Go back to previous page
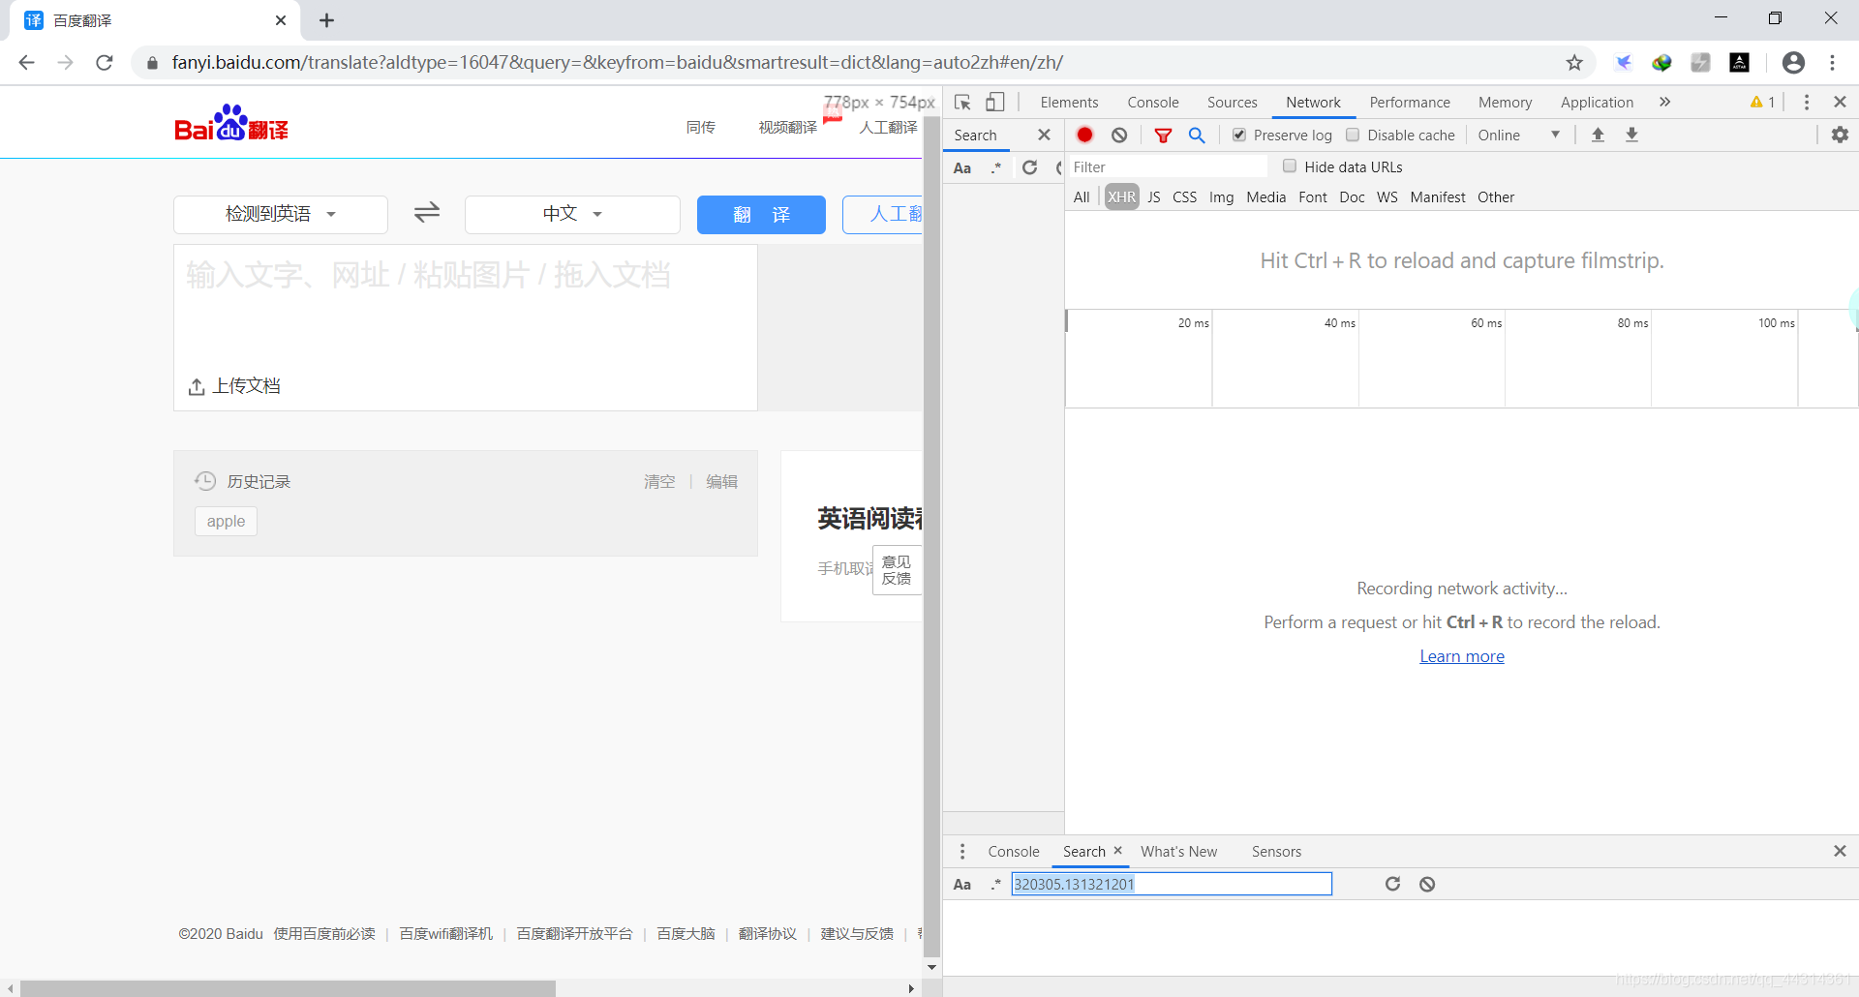1859x997 pixels. (x=27, y=63)
